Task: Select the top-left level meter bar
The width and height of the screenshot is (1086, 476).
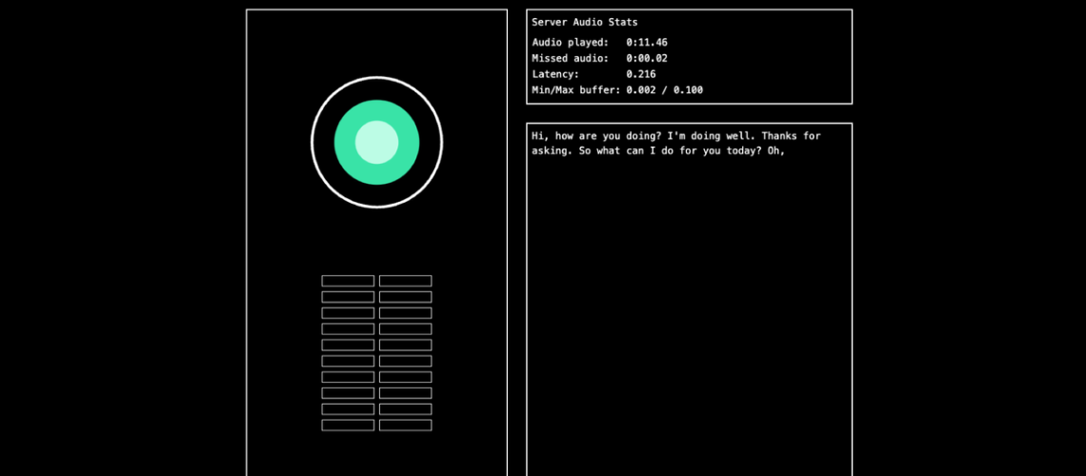Action: tap(348, 281)
